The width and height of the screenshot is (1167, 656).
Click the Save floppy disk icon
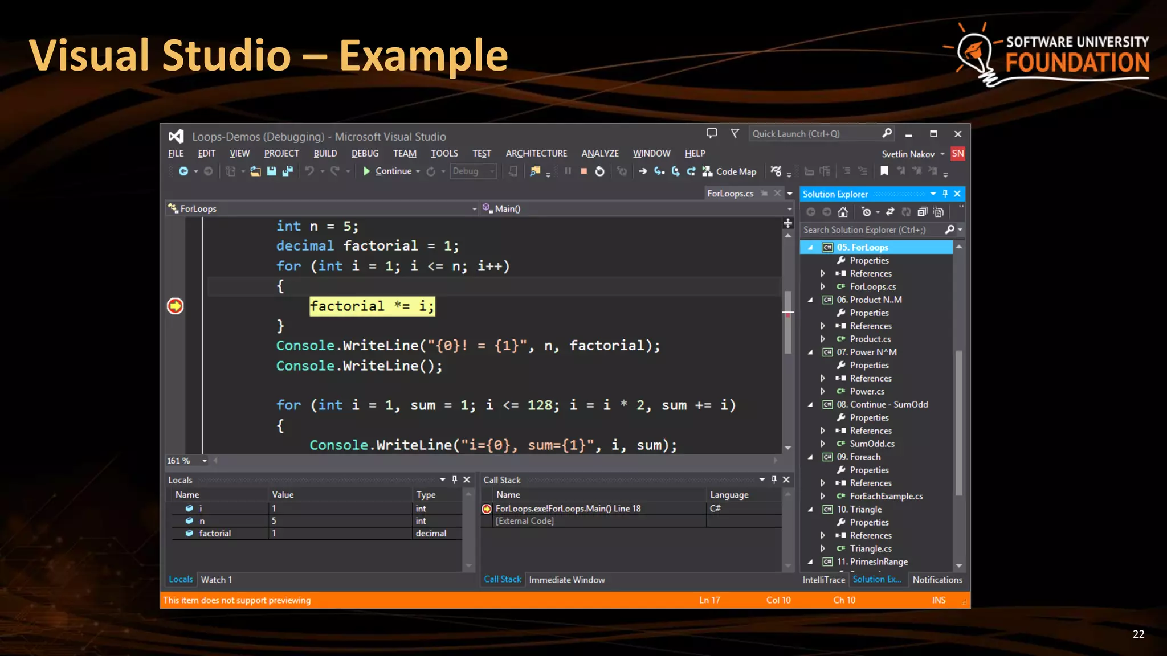click(x=272, y=171)
